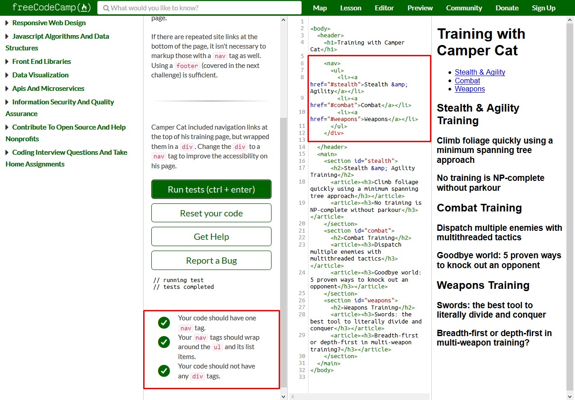Expand Javascript Algorithms And Data Structures arrow

[x=7, y=36]
